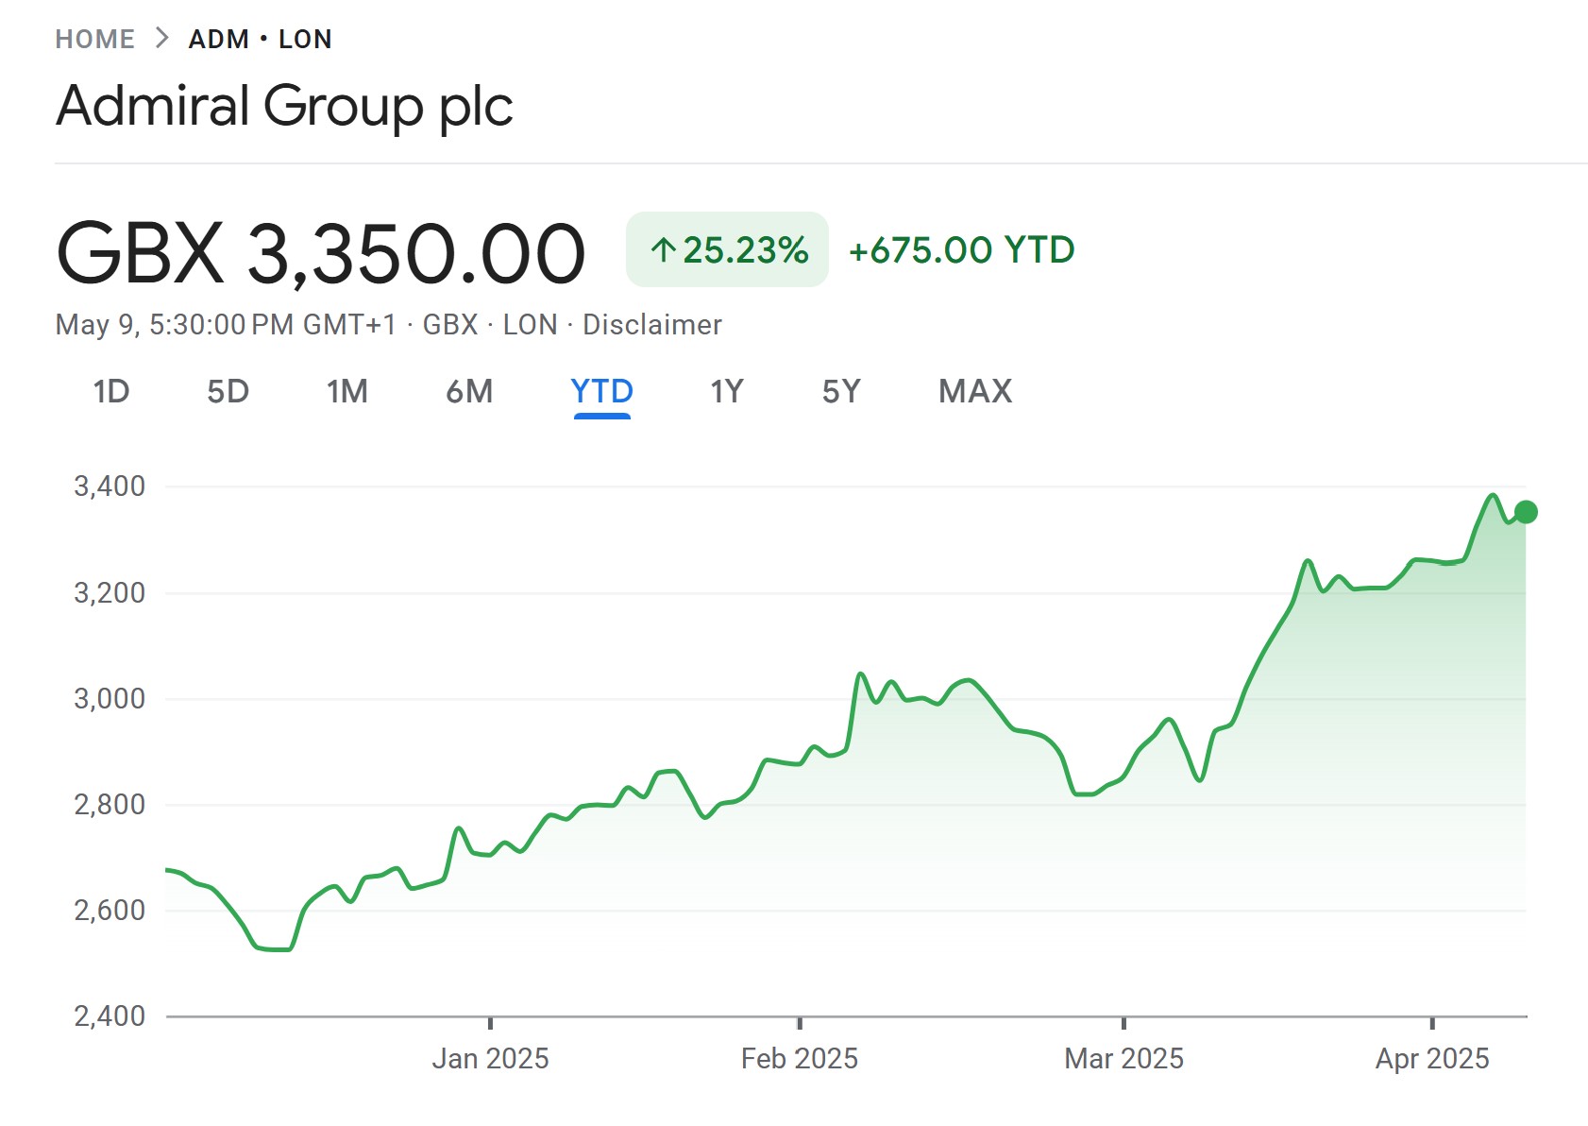The width and height of the screenshot is (1588, 1126).
Task: Click the green endpoint dot on chart line
Action: pos(1526,512)
